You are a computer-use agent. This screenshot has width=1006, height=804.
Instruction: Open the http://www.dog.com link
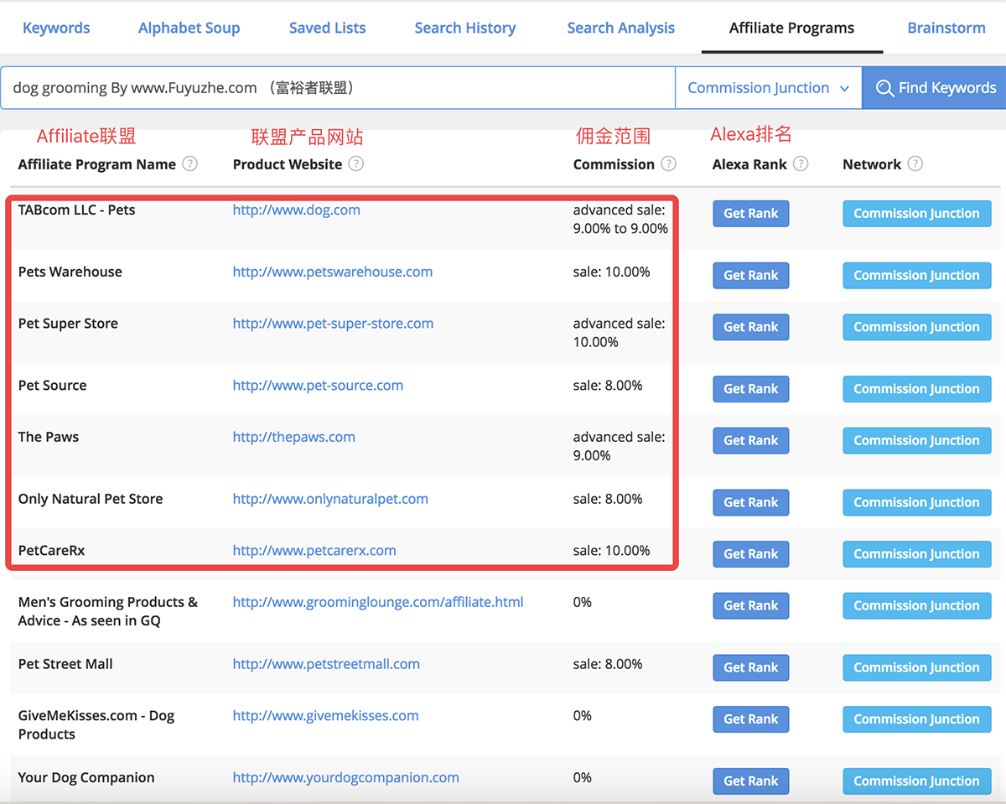point(296,210)
